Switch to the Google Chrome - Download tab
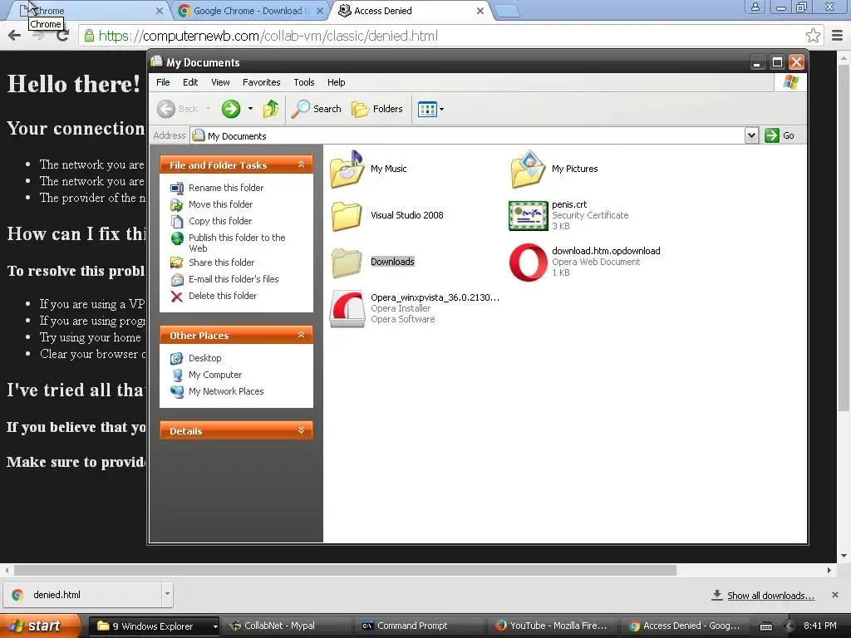851x638 pixels. click(249, 11)
